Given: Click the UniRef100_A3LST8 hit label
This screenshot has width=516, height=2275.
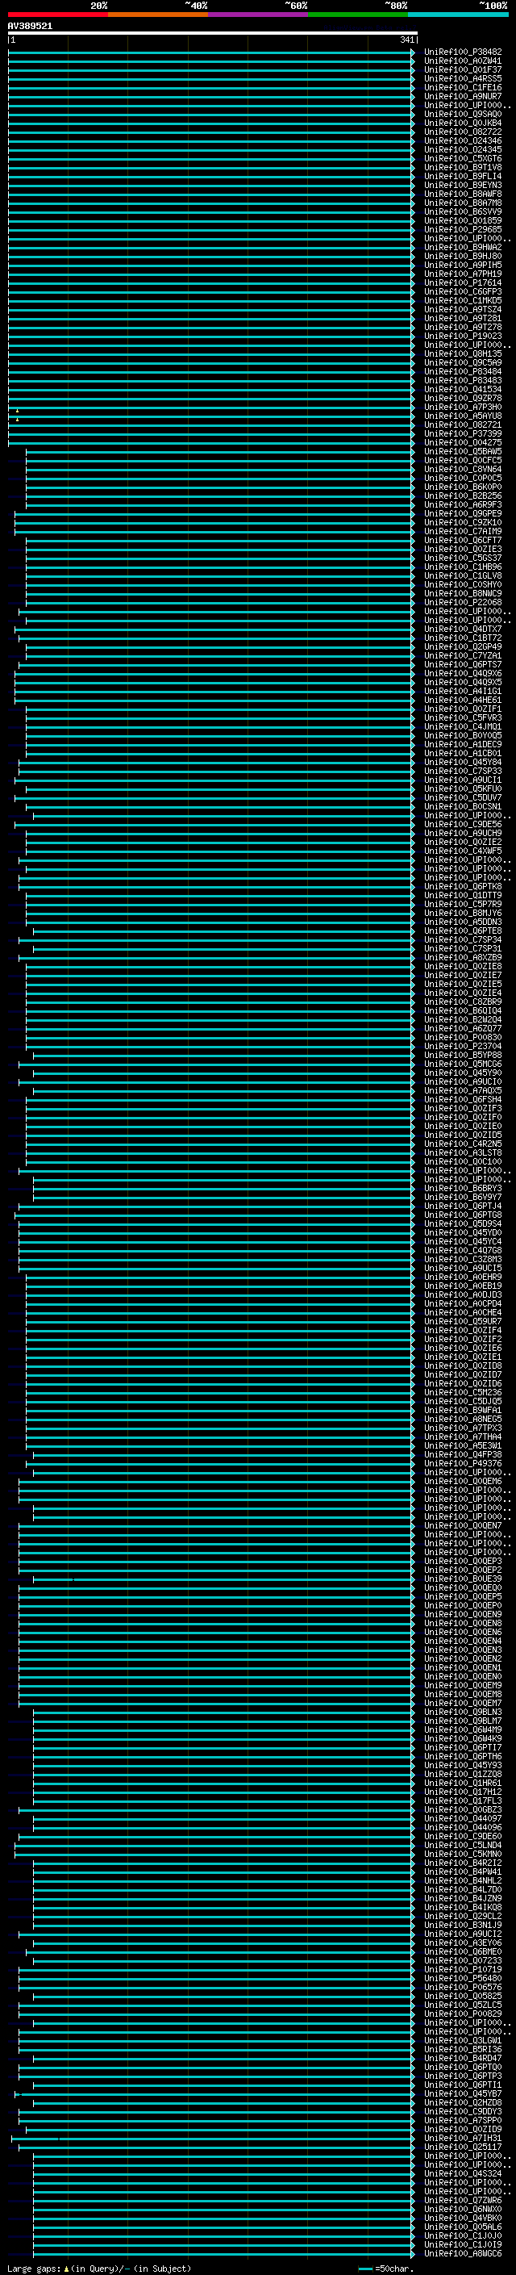Looking at the screenshot, I should (x=463, y=1152).
